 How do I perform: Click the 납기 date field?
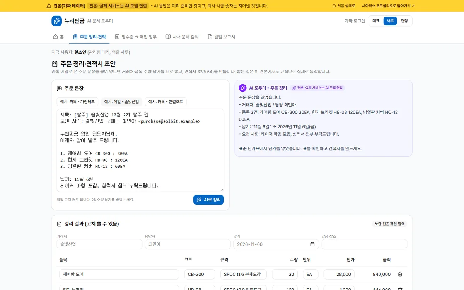276,244
